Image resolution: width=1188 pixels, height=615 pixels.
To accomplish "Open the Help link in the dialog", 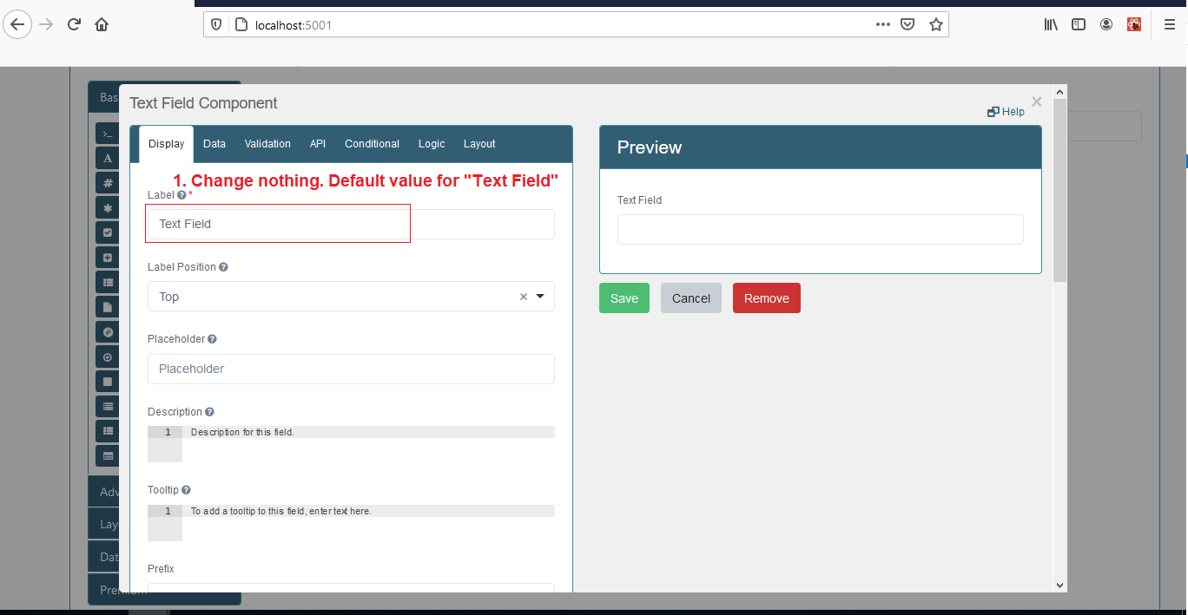I will coord(1005,111).
